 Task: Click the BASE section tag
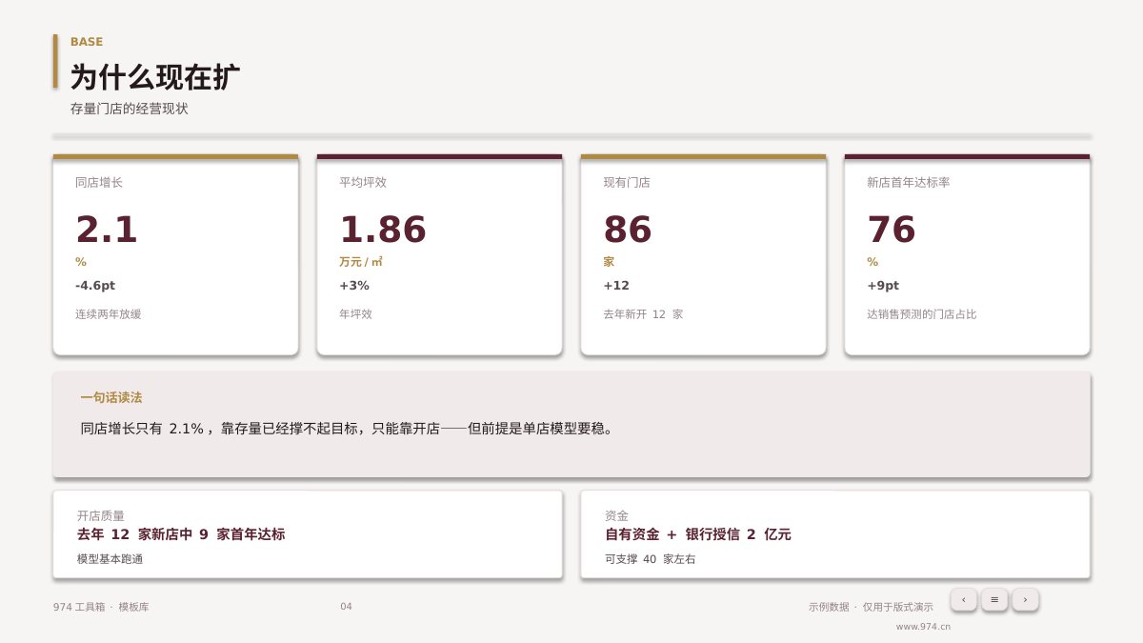click(87, 42)
